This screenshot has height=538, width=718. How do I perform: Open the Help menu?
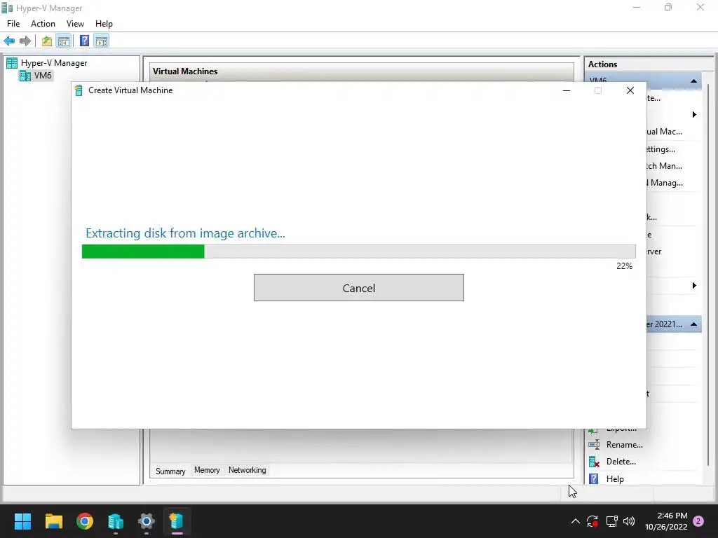(104, 24)
